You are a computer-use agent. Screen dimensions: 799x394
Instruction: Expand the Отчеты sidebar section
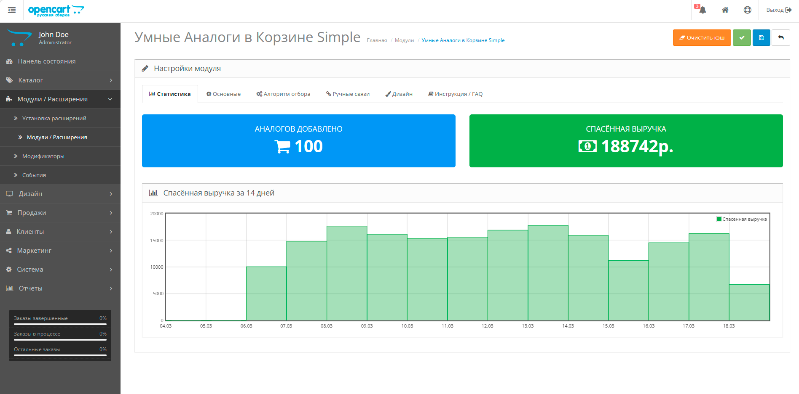[x=60, y=288]
